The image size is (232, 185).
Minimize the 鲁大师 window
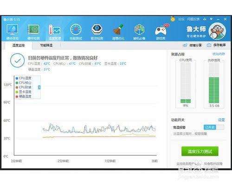pyautogui.click(x=218, y=19)
